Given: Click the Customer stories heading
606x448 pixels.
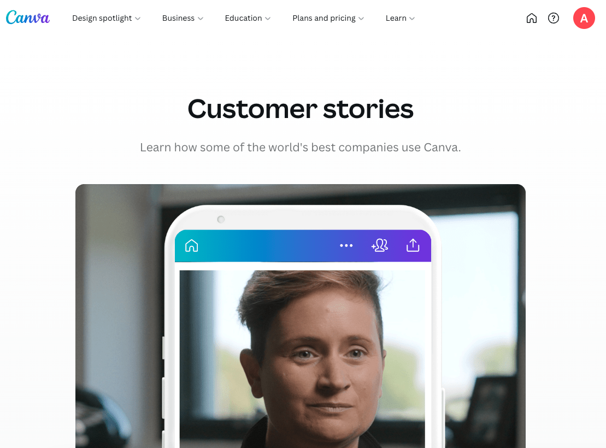Looking at the screenshot, I should [301, 109].
